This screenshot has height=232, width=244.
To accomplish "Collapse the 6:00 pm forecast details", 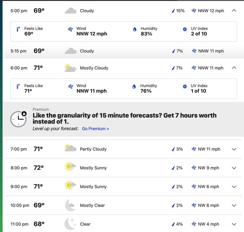I will tap(234, 68).
